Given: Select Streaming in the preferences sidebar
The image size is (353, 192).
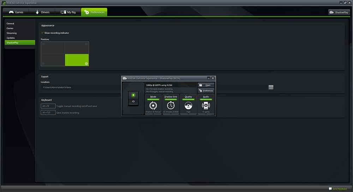Looking at the screenshot, I should [x=12, y=33].
